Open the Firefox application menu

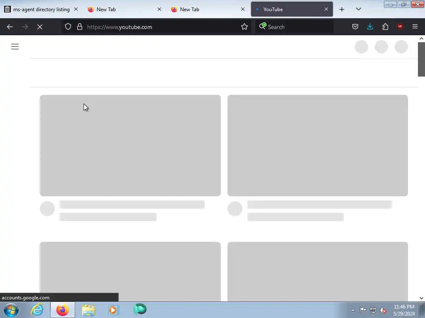(415, 26)
